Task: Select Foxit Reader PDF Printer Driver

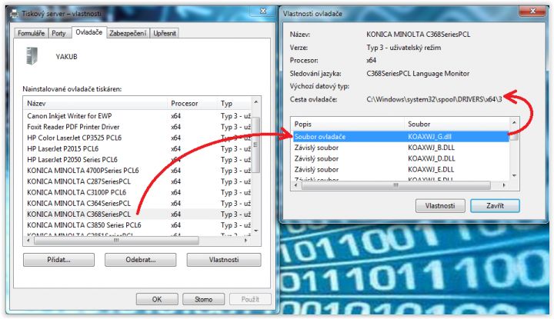Action: point(138,127)
